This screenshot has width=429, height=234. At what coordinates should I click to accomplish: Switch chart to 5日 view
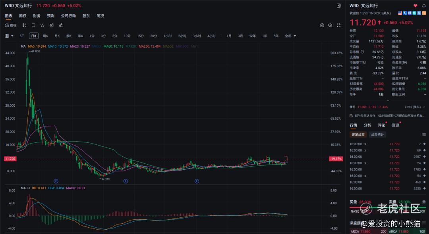click(22, 36)
